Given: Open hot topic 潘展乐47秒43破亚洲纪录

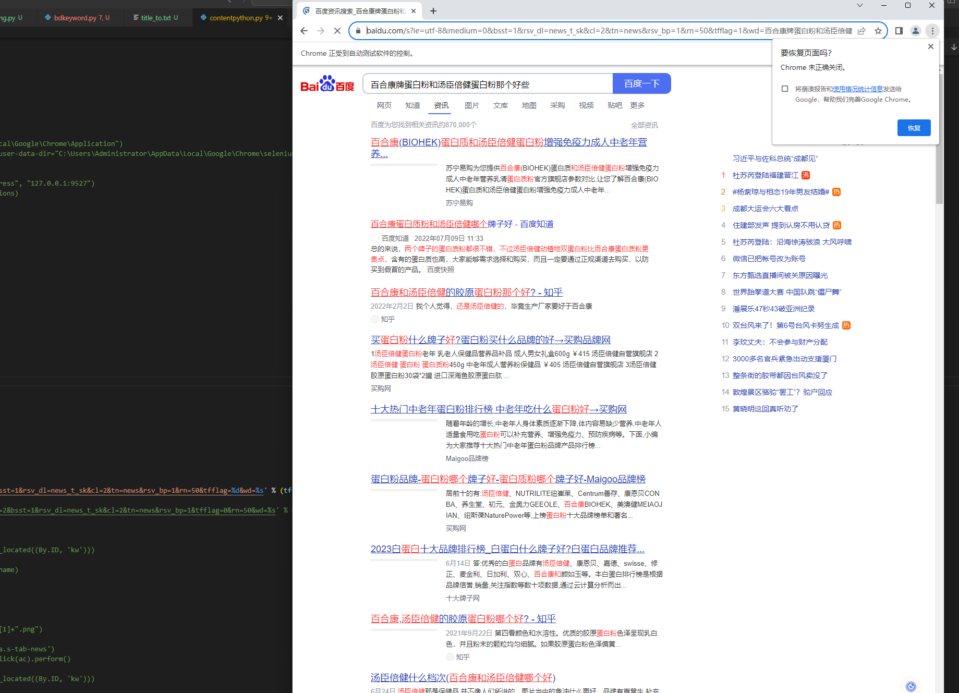Looking at the screenshot, I should (773, 309).
